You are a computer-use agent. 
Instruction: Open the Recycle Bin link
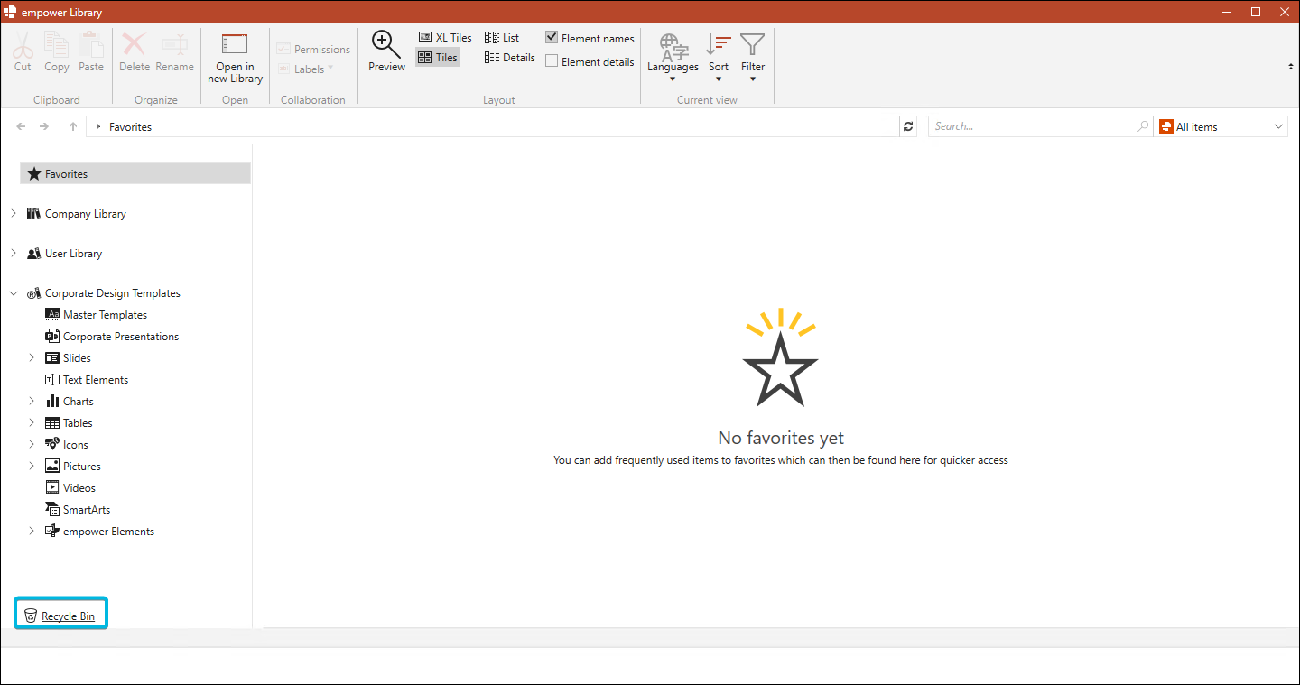[x=68, y=616]
